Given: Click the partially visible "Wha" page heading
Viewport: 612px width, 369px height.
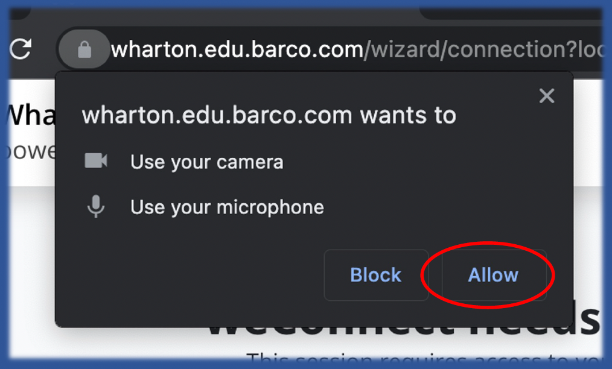Looking at the screenshot, I should pos(31,115).
